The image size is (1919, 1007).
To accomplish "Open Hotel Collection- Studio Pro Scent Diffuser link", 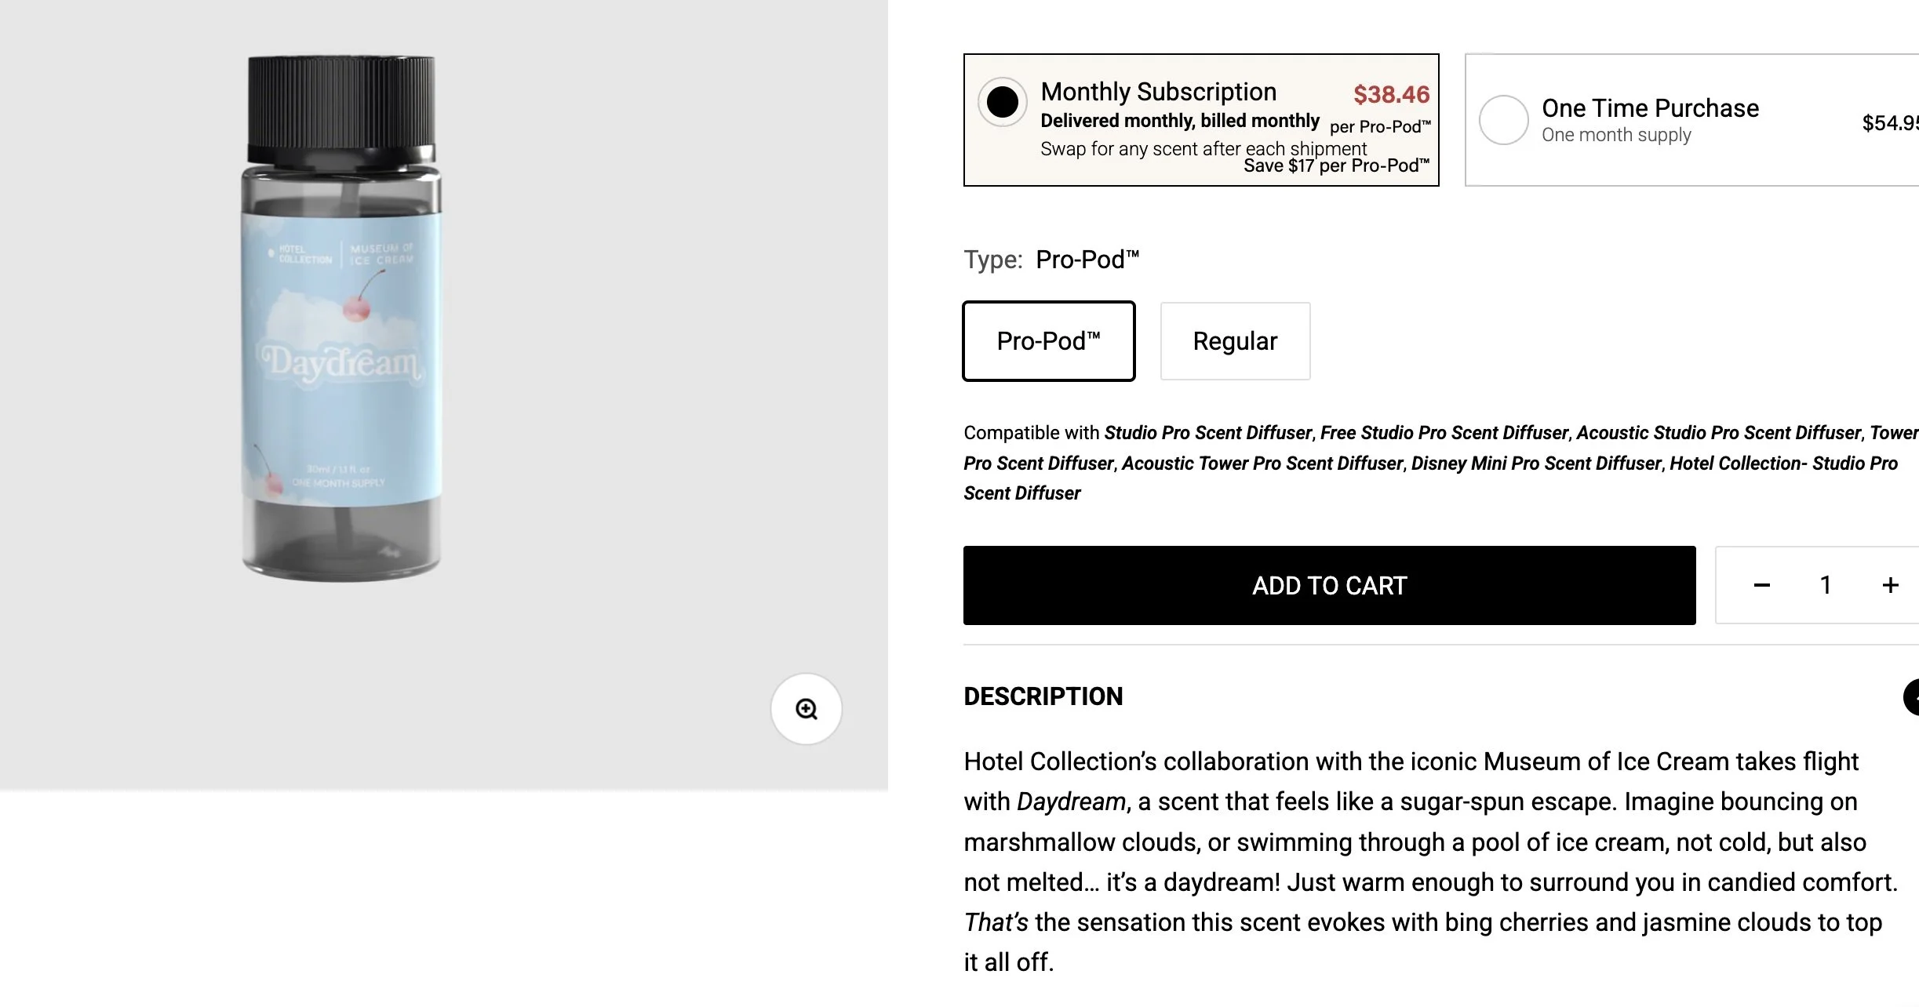I will tap(1782, 464).
